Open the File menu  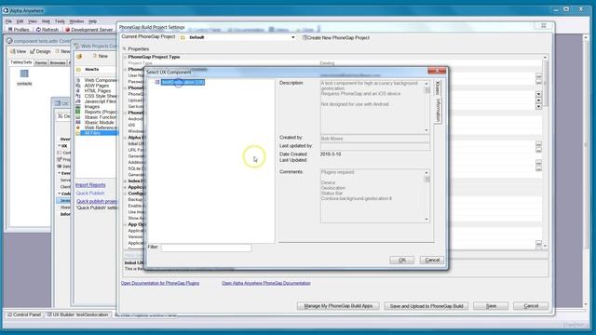point(8,21)
